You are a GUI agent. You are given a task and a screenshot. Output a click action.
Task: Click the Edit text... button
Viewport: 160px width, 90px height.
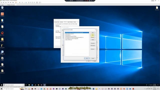(93, 49)
